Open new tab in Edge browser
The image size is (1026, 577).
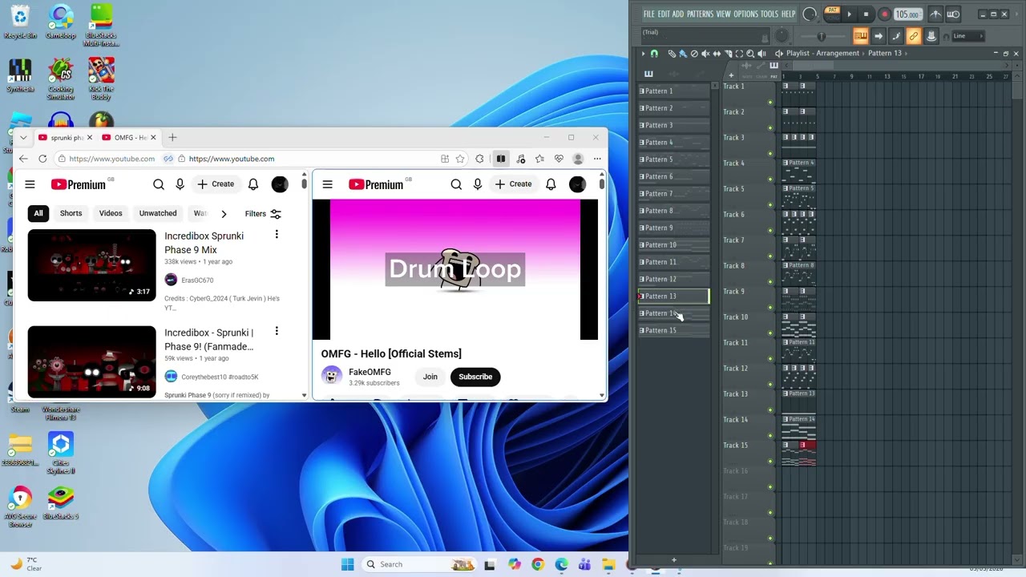[x=172, y=138]
